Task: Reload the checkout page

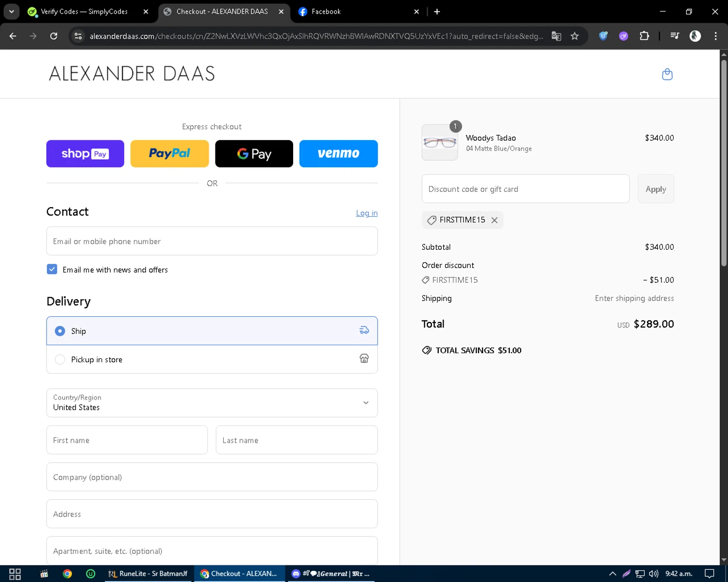Action: tap(54, 36)
